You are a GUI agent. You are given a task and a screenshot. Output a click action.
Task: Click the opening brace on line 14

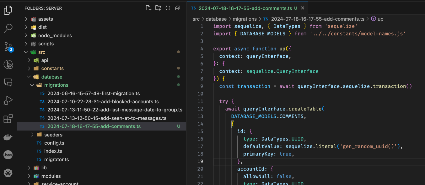tap(233, 124)
